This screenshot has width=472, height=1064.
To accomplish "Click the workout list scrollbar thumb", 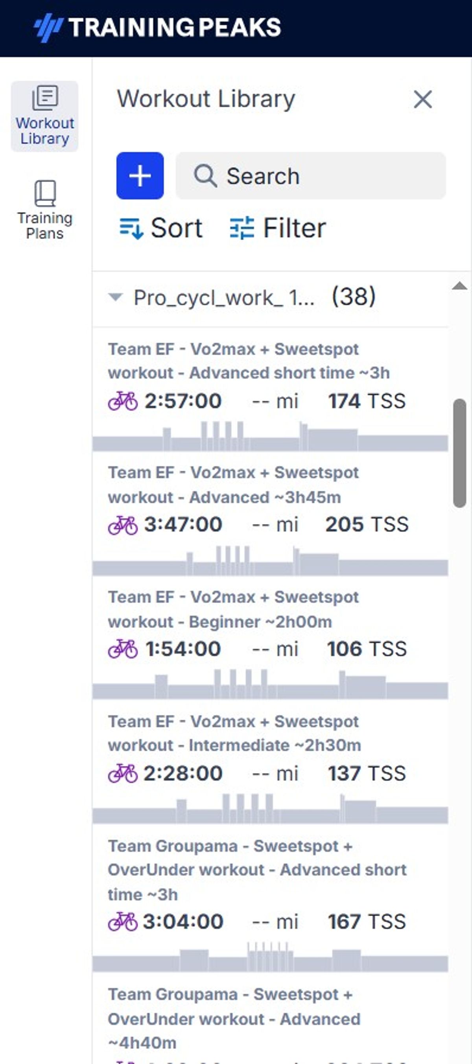I will (x=459, y=453).
